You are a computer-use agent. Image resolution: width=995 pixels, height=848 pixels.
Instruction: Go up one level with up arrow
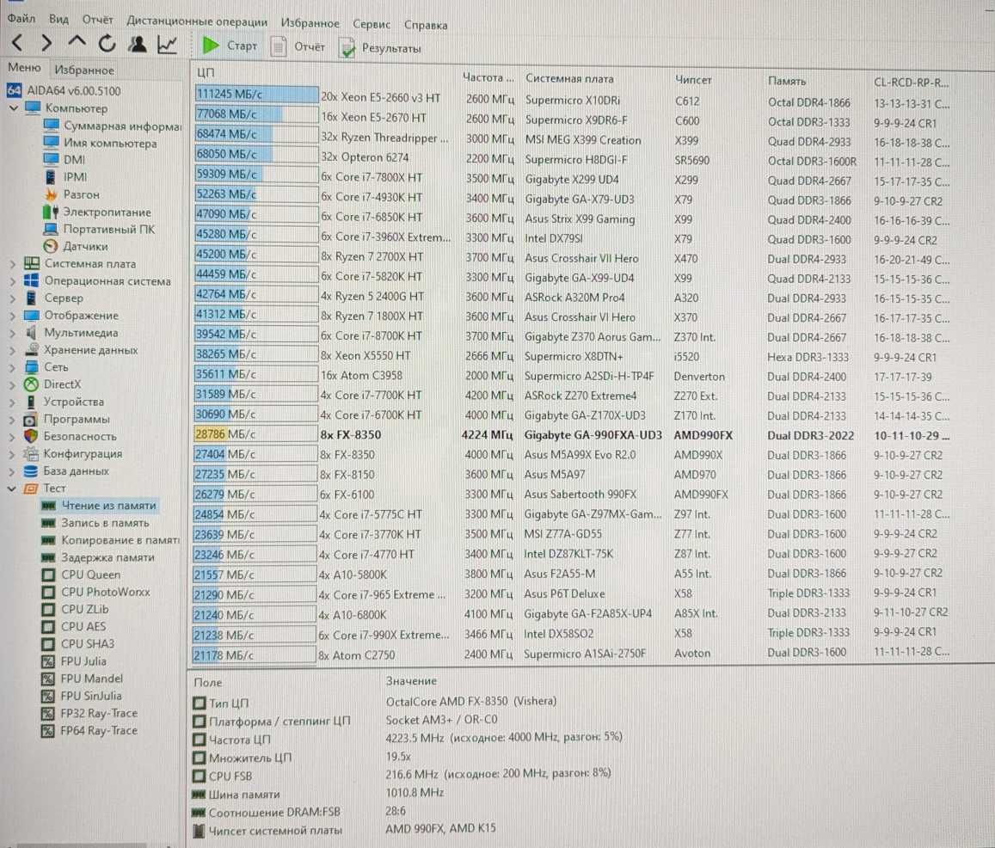pos(77,43)
